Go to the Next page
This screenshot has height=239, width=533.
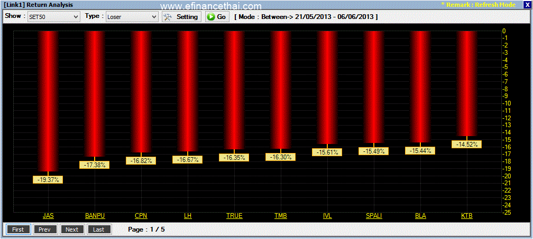[72, 230]
